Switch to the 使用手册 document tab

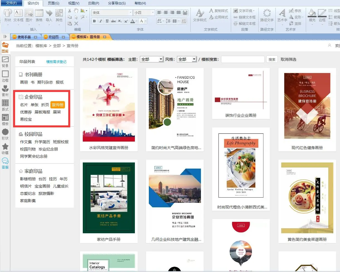[x=24, y=37]
